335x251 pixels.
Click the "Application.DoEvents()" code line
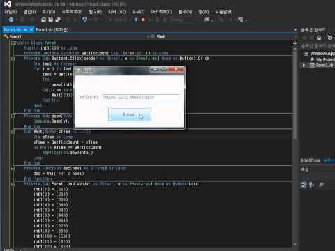[68, 153]
